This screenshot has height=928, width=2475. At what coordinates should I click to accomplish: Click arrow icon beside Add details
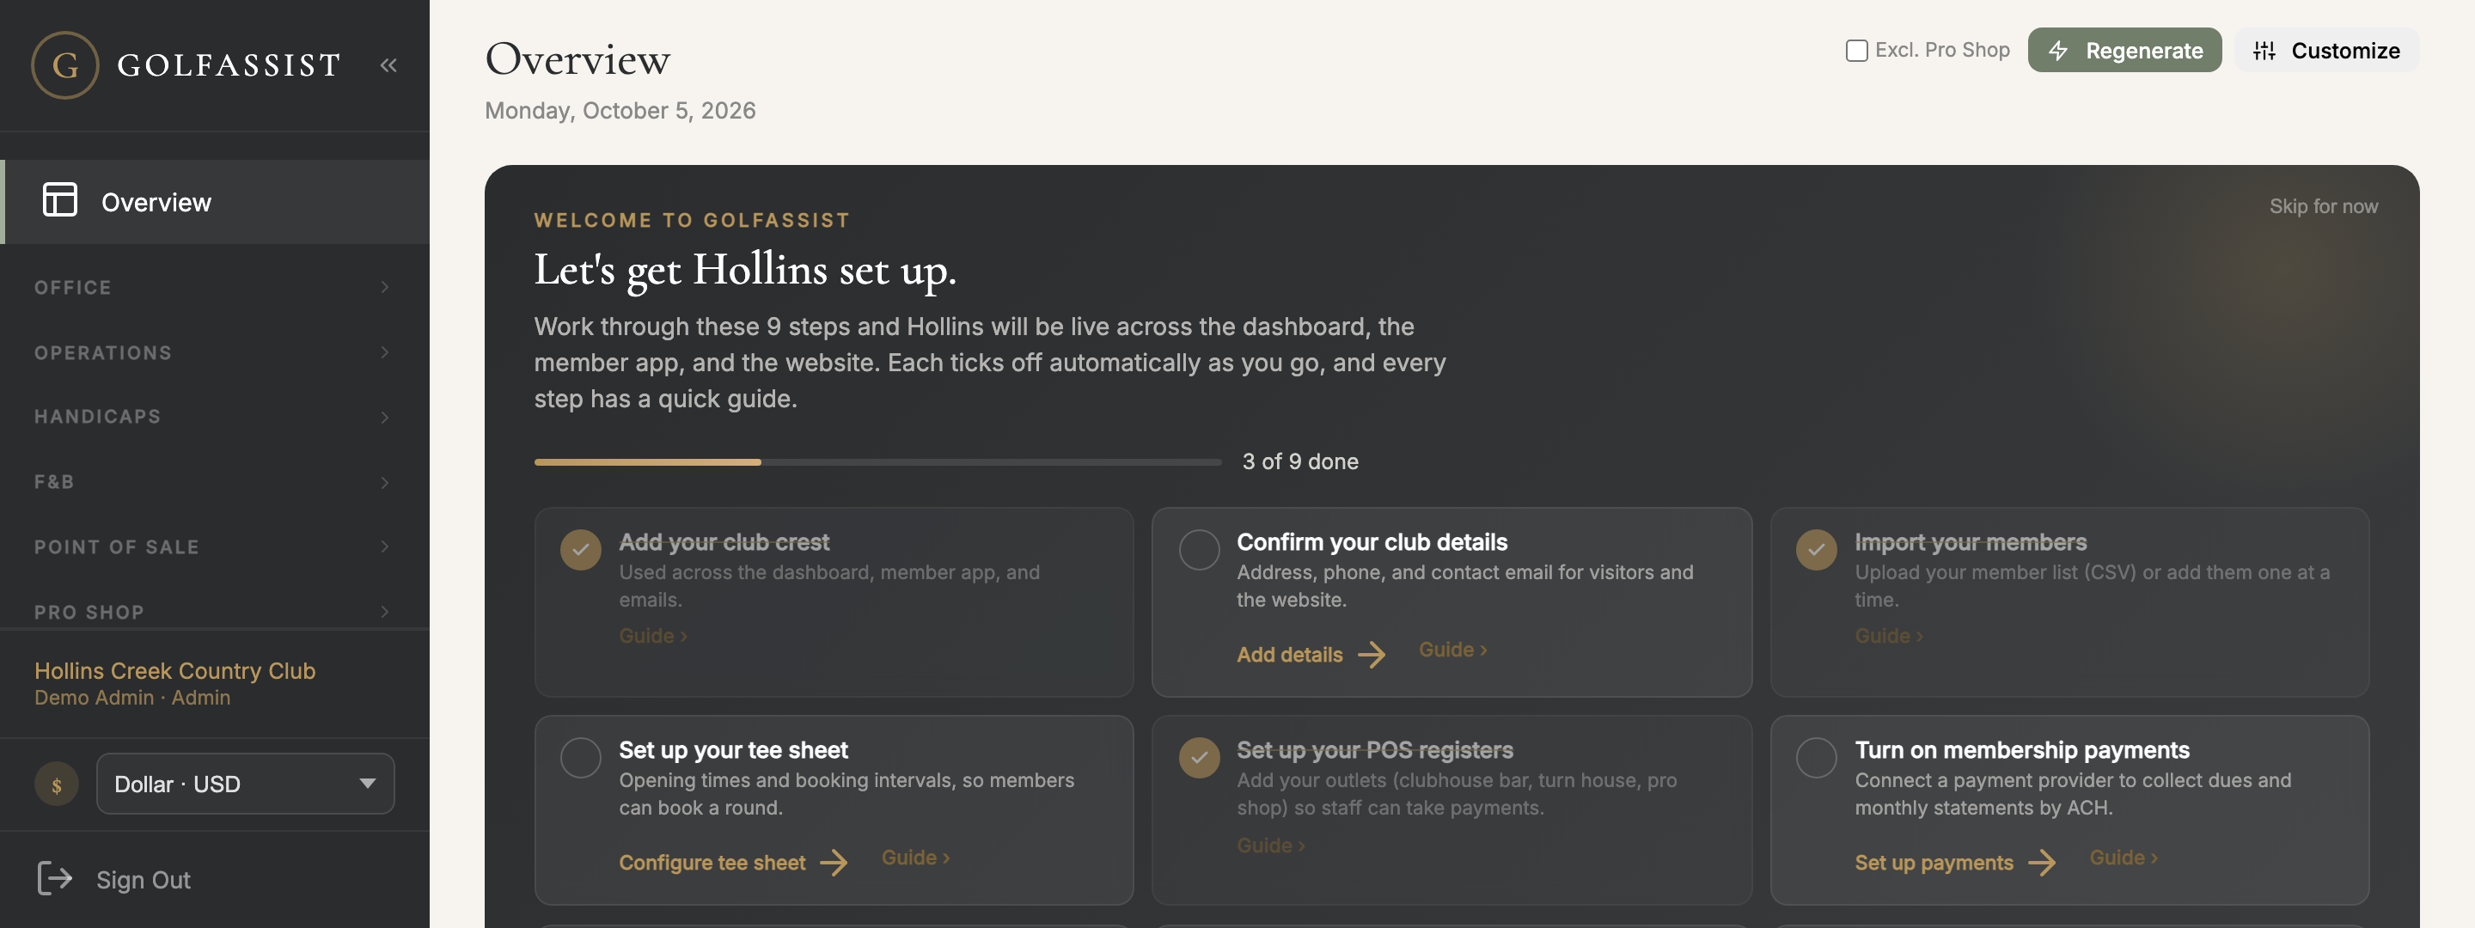point(1372,654)
